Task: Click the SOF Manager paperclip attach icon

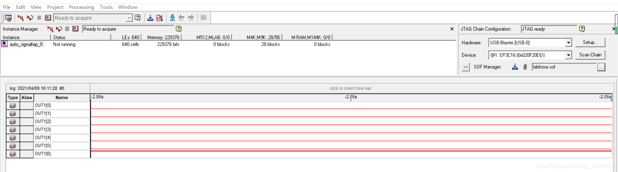Action: tap(525, 67)
